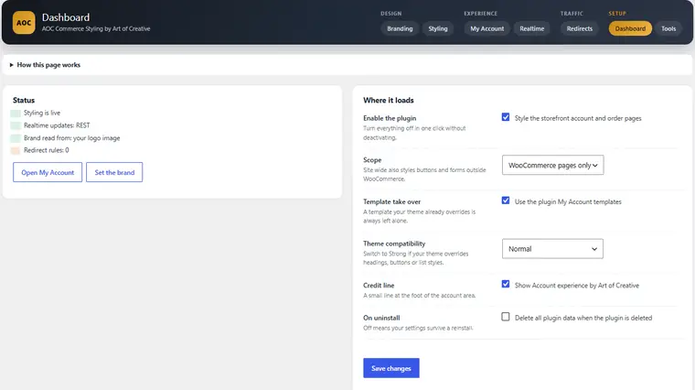Toggle Show Account experience credit line

(506, 284)
